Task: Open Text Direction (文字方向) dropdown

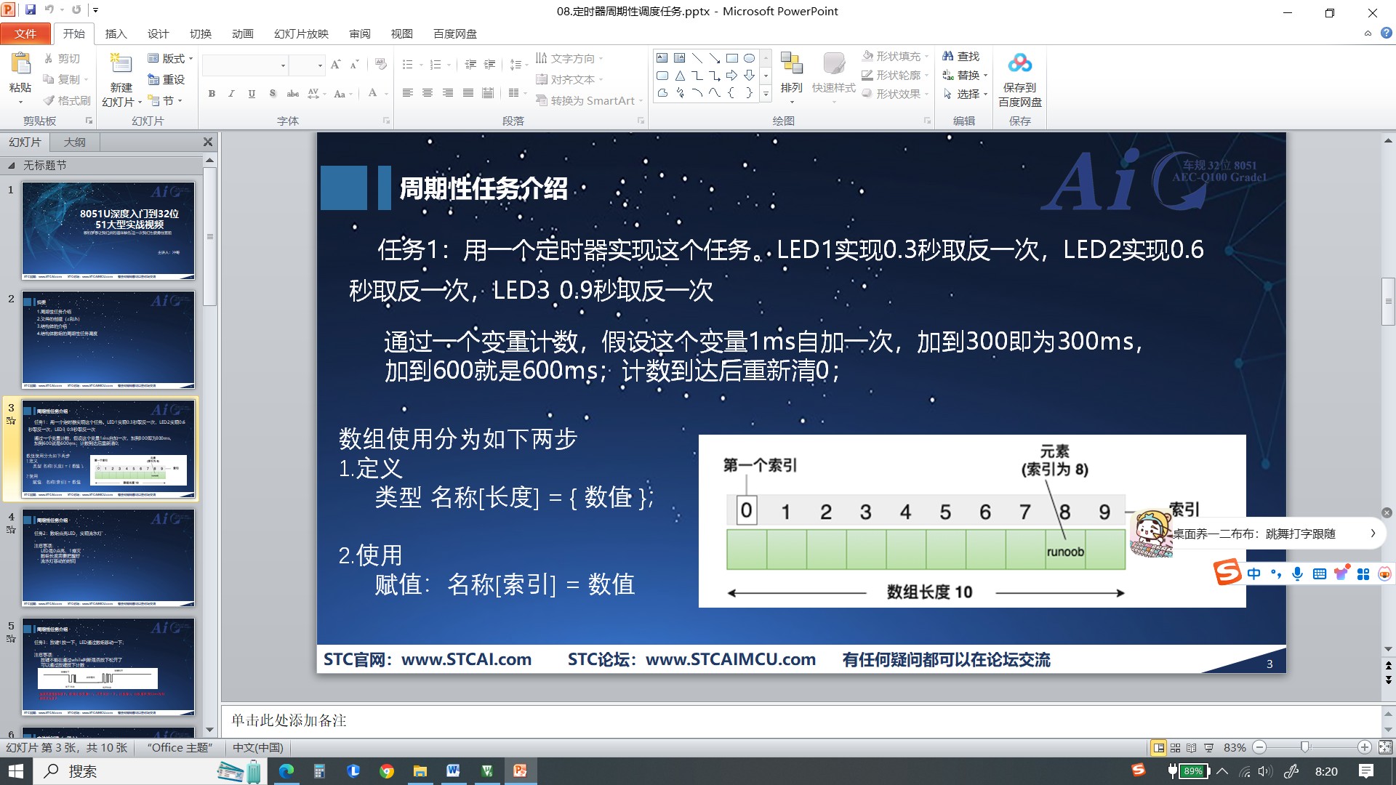Action: tap(569, 58)
